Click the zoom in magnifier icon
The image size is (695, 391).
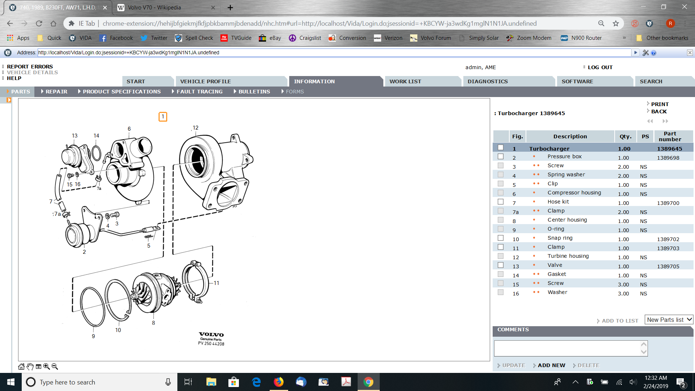point(47,366)
